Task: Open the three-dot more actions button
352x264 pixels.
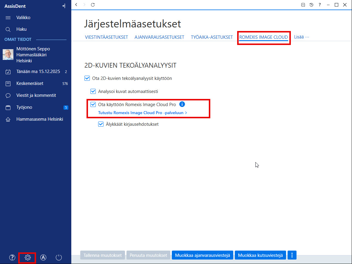Action: pyautogui.click(x=292, y=255)
